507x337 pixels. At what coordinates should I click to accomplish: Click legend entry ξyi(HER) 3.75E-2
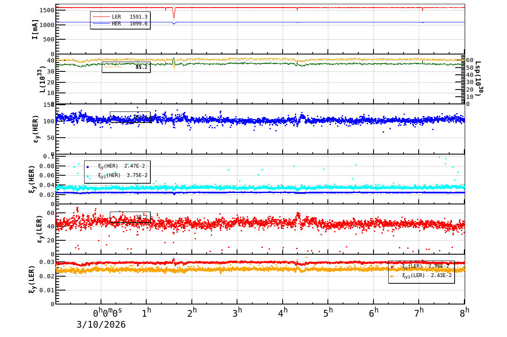(x=117, y=175)
